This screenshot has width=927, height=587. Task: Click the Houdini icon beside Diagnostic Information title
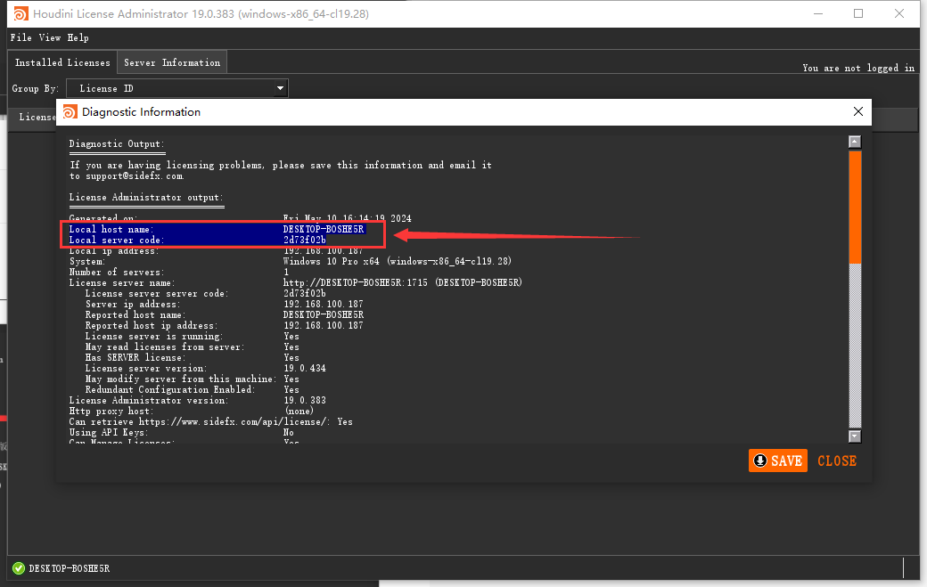(70, 112)
